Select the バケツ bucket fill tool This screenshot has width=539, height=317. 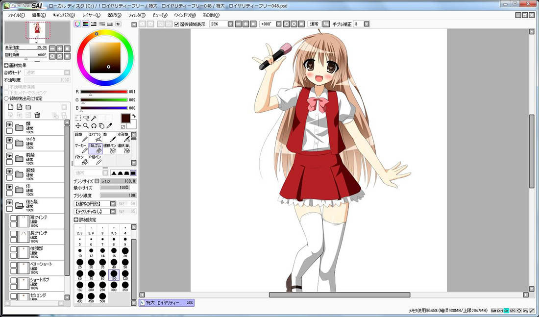tap(81, 160)
